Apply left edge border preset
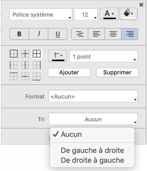Viewport: 147px width, 171px height. click(x=14, y=65)
